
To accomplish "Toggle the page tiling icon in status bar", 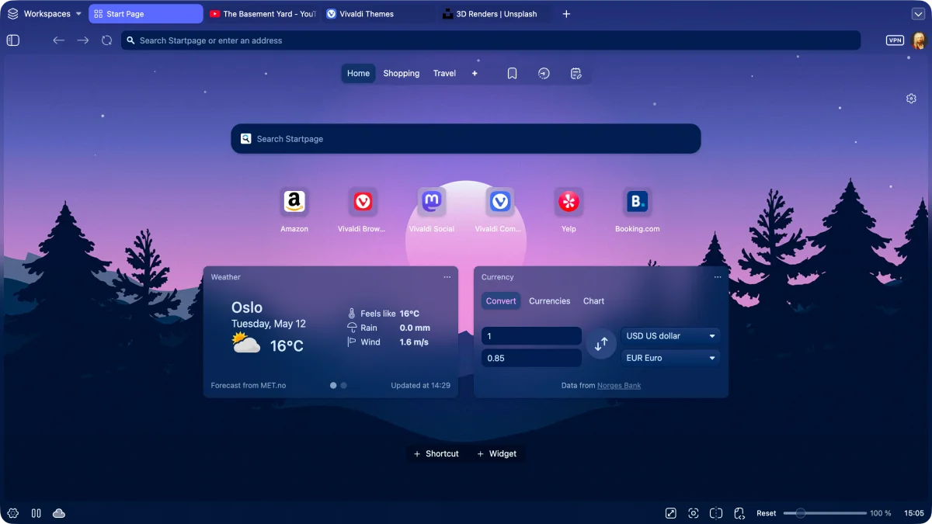I will [x=716, y=513].
